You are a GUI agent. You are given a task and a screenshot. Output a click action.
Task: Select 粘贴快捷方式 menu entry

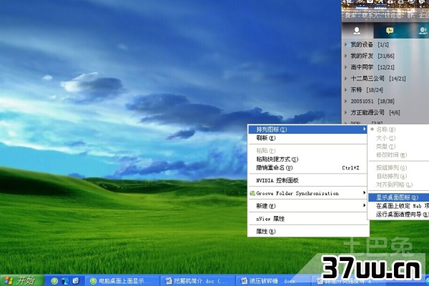coord(307,159)
